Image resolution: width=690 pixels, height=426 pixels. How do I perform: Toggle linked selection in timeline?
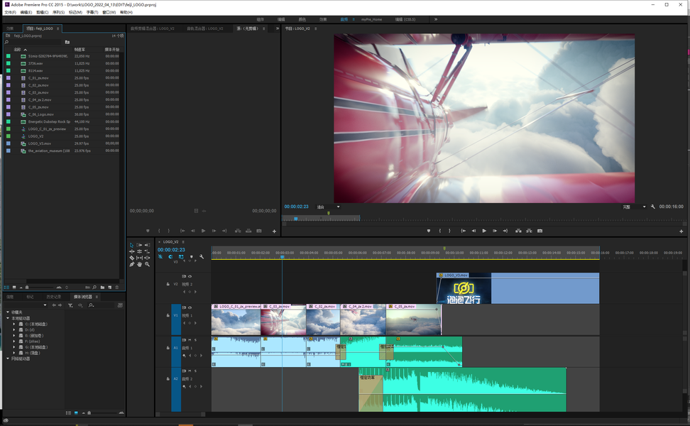pyautogui.click(x=181, y=256)
